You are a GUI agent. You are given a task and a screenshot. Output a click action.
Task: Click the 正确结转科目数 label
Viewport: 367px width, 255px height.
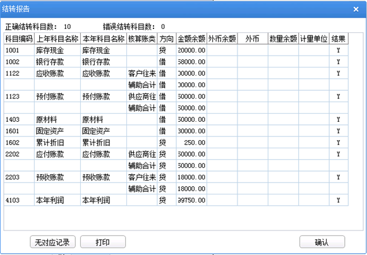(x=31, y=27)
